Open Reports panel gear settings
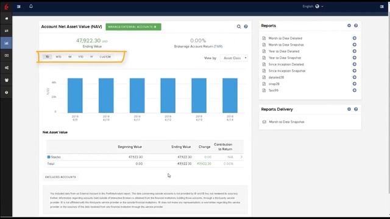Image resolution: width=390 pixels, height=219 pixels. (349, 26)
